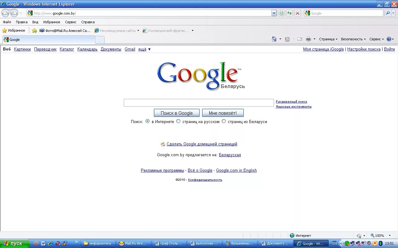Open the Gmail link
This screenshot has width=398, height=248.
pyautogui.click(x=130, y=49)
